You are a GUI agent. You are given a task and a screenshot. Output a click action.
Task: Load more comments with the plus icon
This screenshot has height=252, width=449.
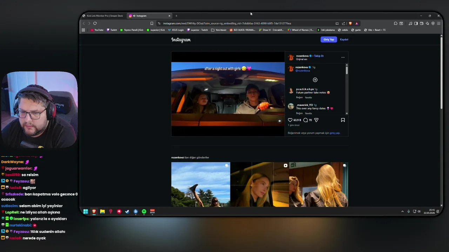(x=315, y=80)
